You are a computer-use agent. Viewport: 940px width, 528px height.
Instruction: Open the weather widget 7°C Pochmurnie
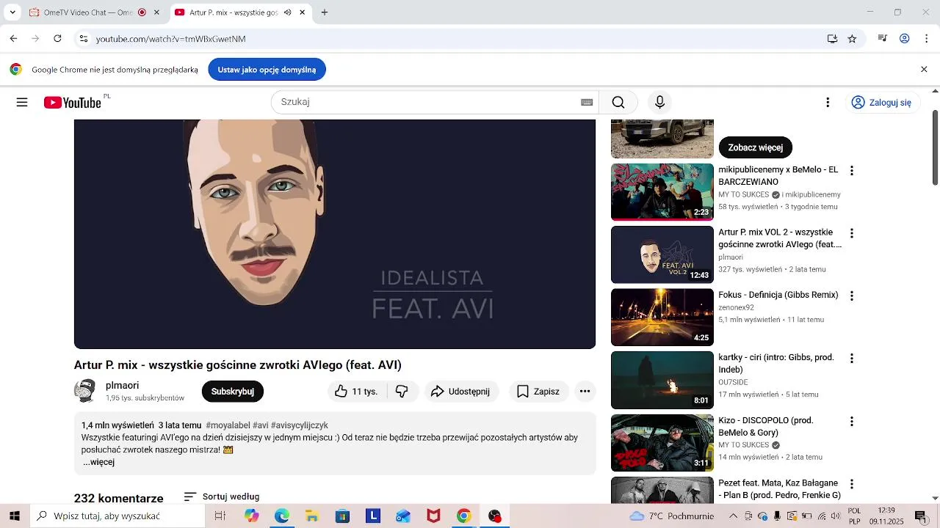coord(672,516)
